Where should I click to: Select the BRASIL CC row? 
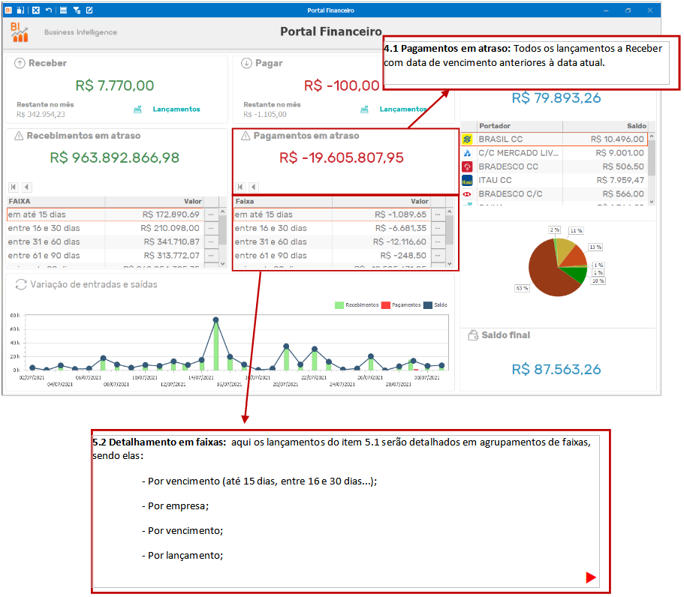coord(554,139)
